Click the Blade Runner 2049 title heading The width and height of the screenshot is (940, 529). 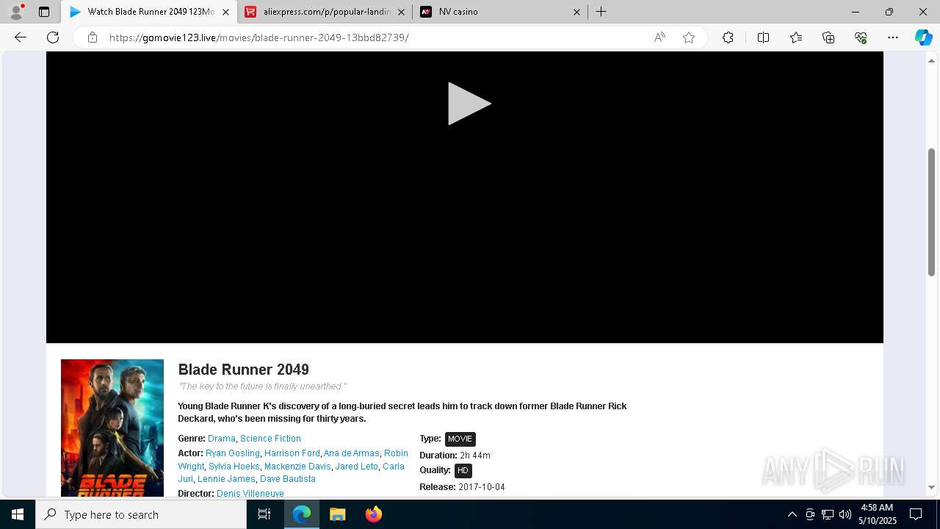[243, 370]
